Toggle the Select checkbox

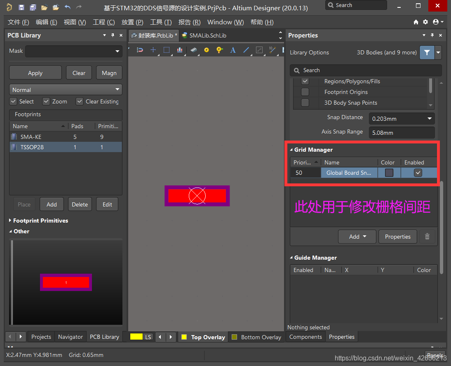click(13, 101)
